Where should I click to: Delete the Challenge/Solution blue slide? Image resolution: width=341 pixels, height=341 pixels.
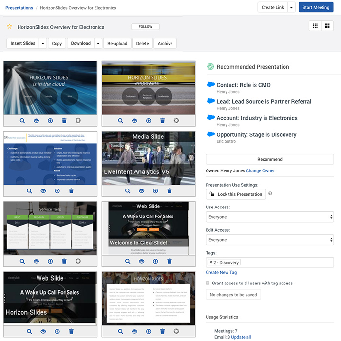point(71,191)
